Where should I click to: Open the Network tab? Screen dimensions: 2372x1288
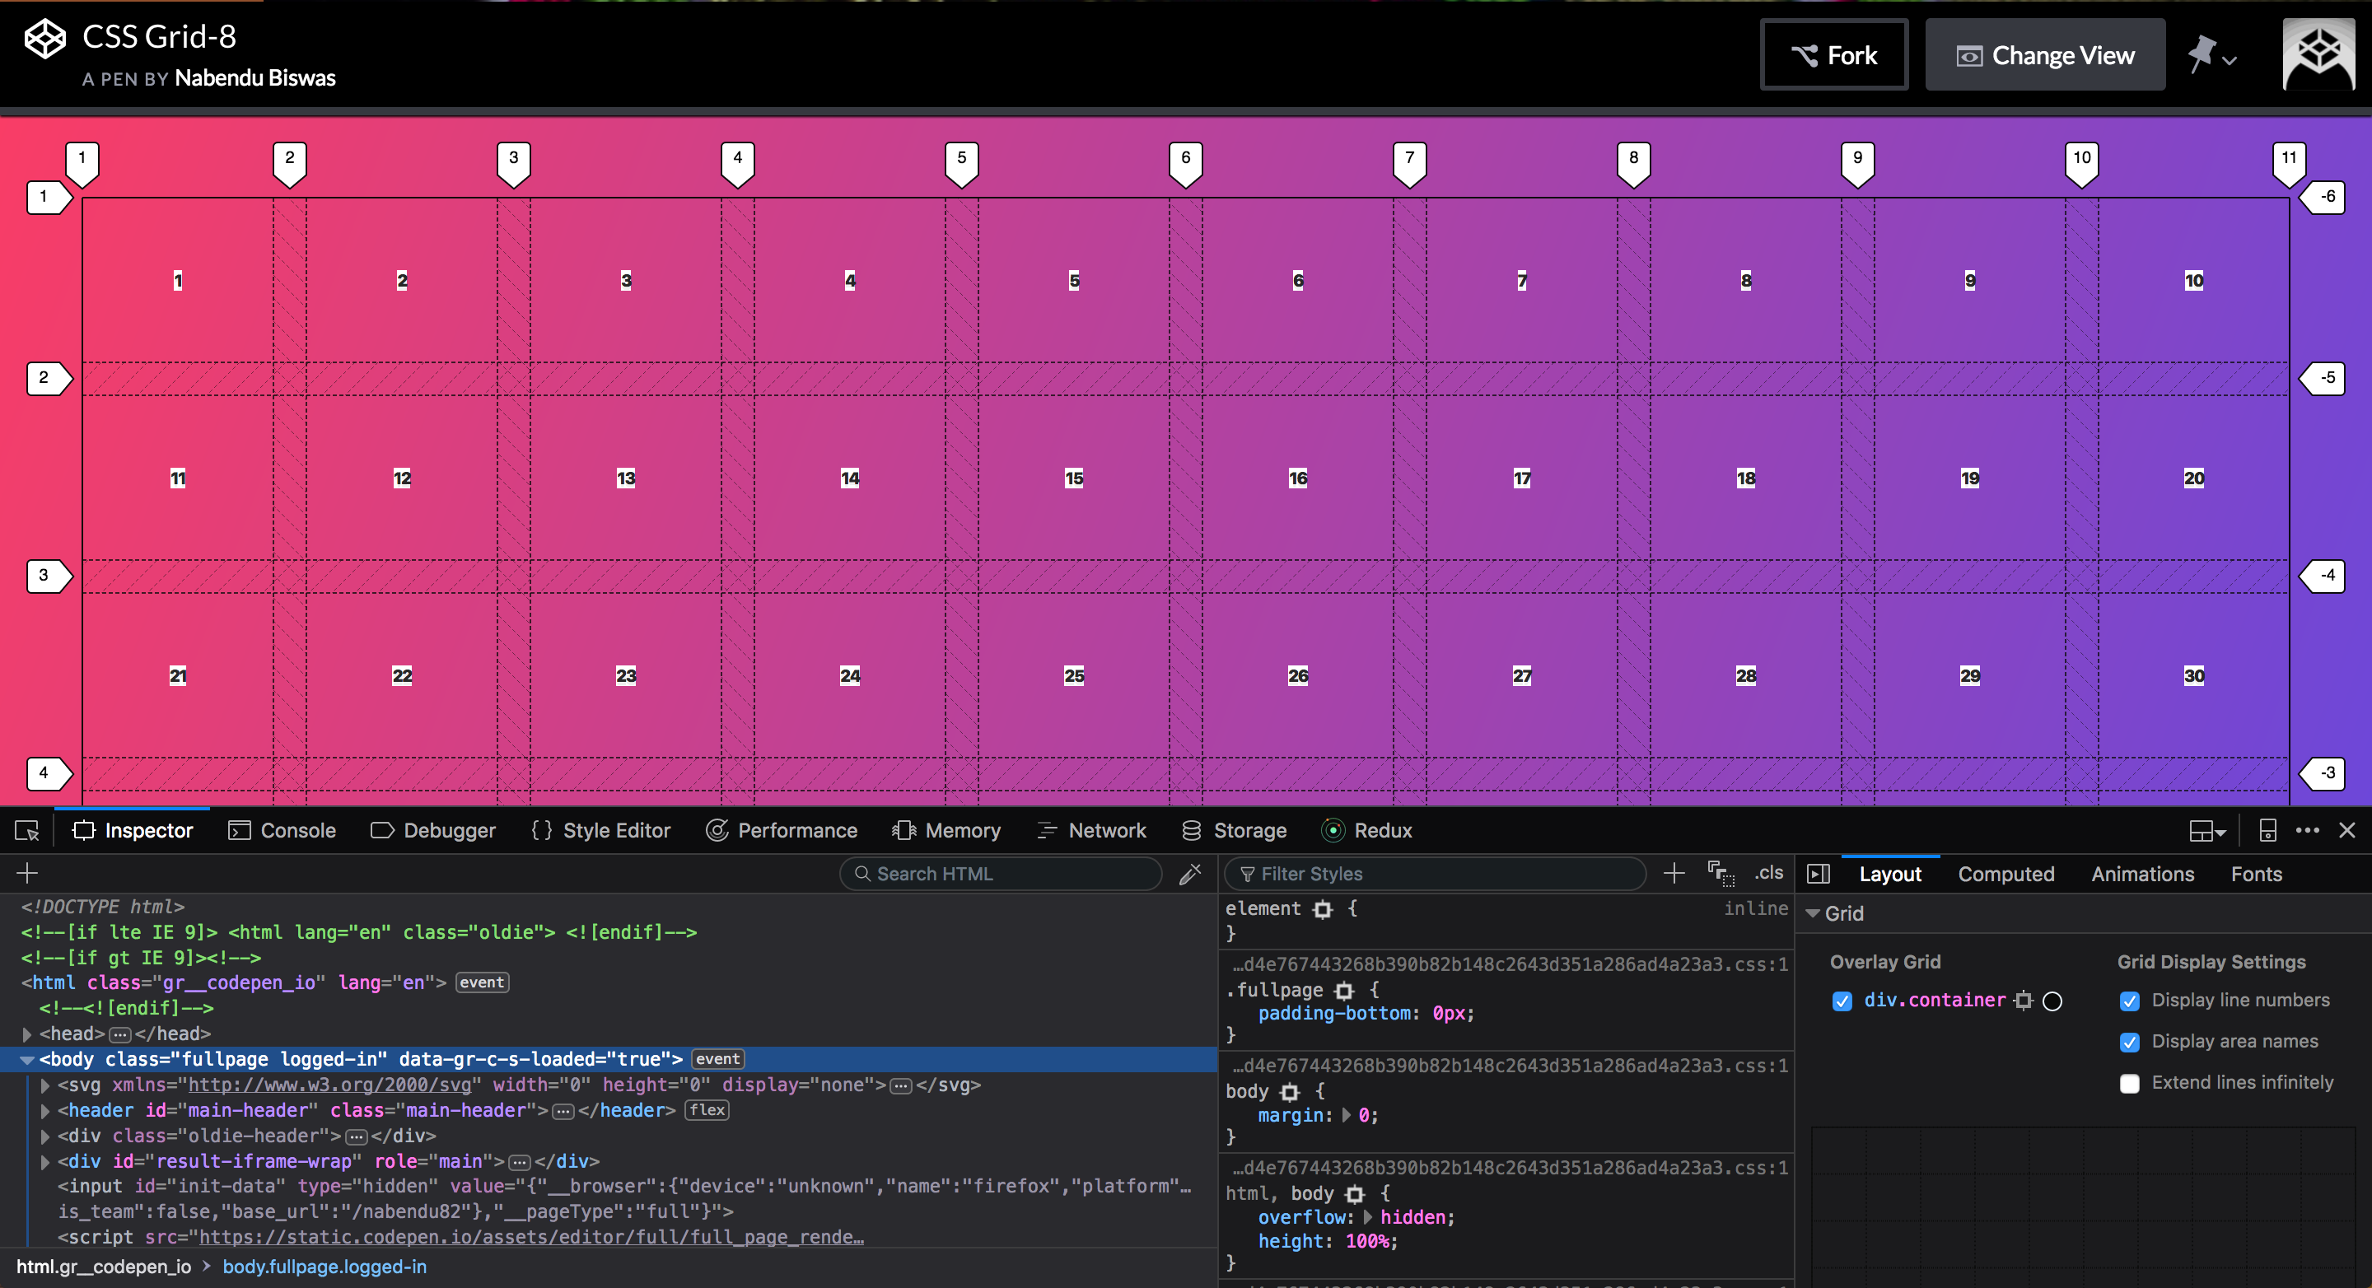[1091, 830]
